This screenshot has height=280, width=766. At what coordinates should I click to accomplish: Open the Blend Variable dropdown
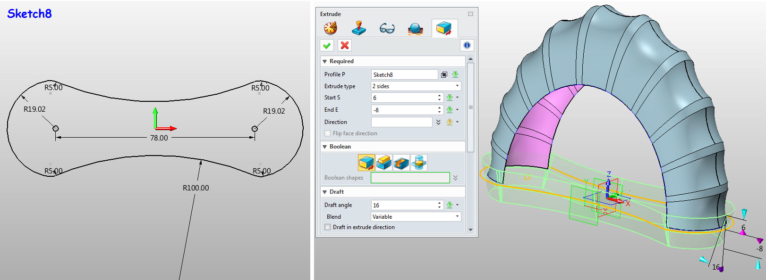click(416, 217)
